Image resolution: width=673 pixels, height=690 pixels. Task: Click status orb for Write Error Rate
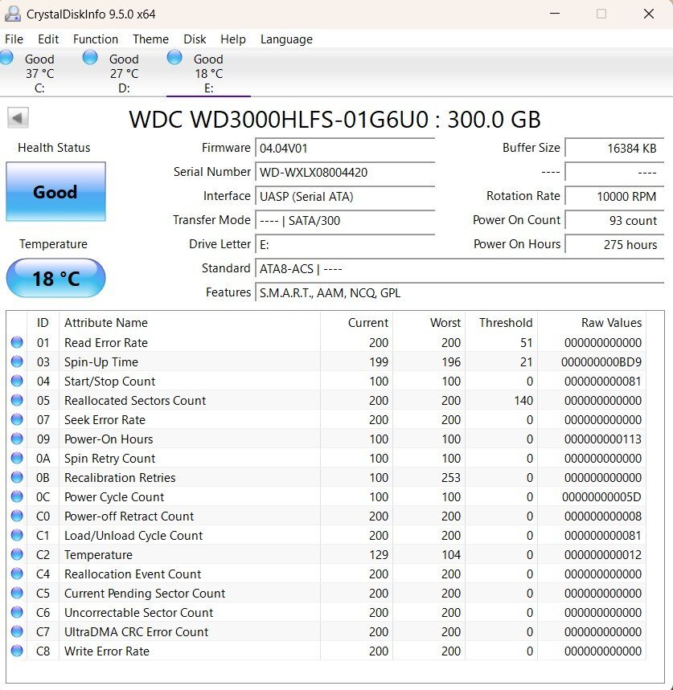coord(17,651)
